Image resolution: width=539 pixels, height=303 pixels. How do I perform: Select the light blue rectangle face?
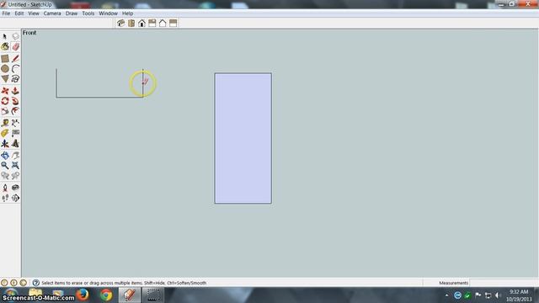243,138
